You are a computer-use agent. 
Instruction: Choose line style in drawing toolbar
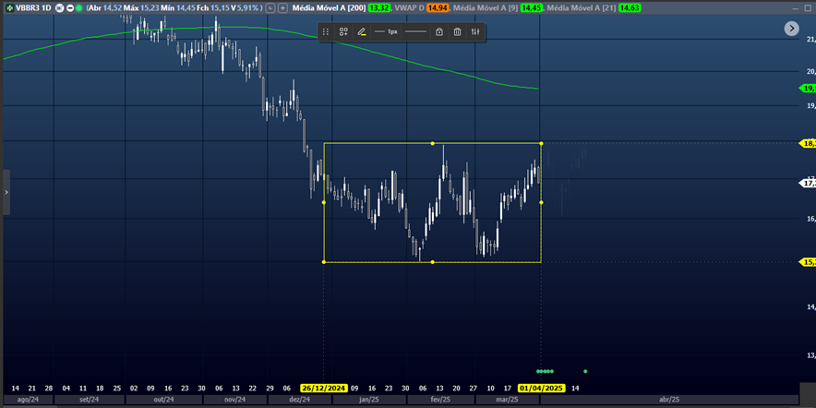[x=416, y=31]
